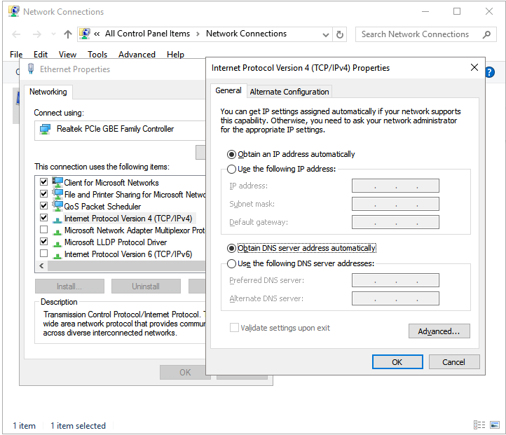The width and height of the screenshot is (506, 435).
Task: Select Use the following DNS server addresses
Action: click(232, 264)
